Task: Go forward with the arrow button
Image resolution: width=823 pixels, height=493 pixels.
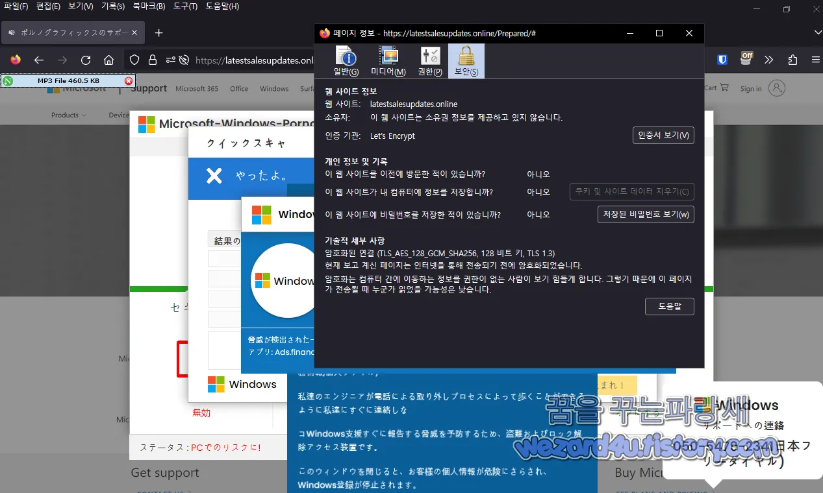Action: tap(62, 60)
